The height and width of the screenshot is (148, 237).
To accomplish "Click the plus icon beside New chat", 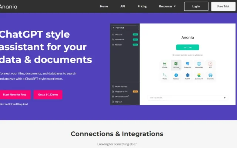I will (114, 28).
